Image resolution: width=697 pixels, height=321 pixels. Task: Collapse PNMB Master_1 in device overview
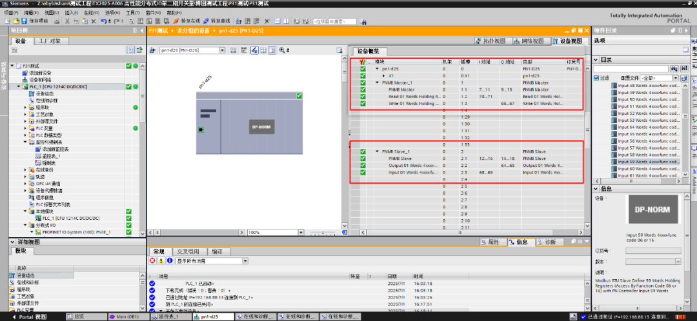(x=378, y=83)
